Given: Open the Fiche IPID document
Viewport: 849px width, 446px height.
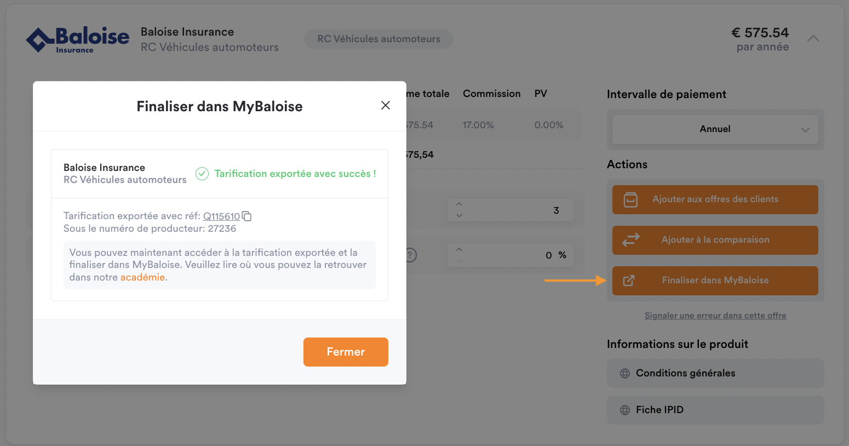Looking at the screenshot, I should 715,410.
